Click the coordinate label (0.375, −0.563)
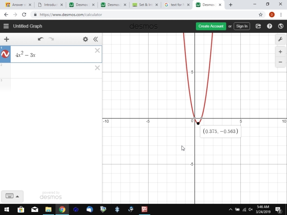287x215 pixels. [x=220, y=131]
